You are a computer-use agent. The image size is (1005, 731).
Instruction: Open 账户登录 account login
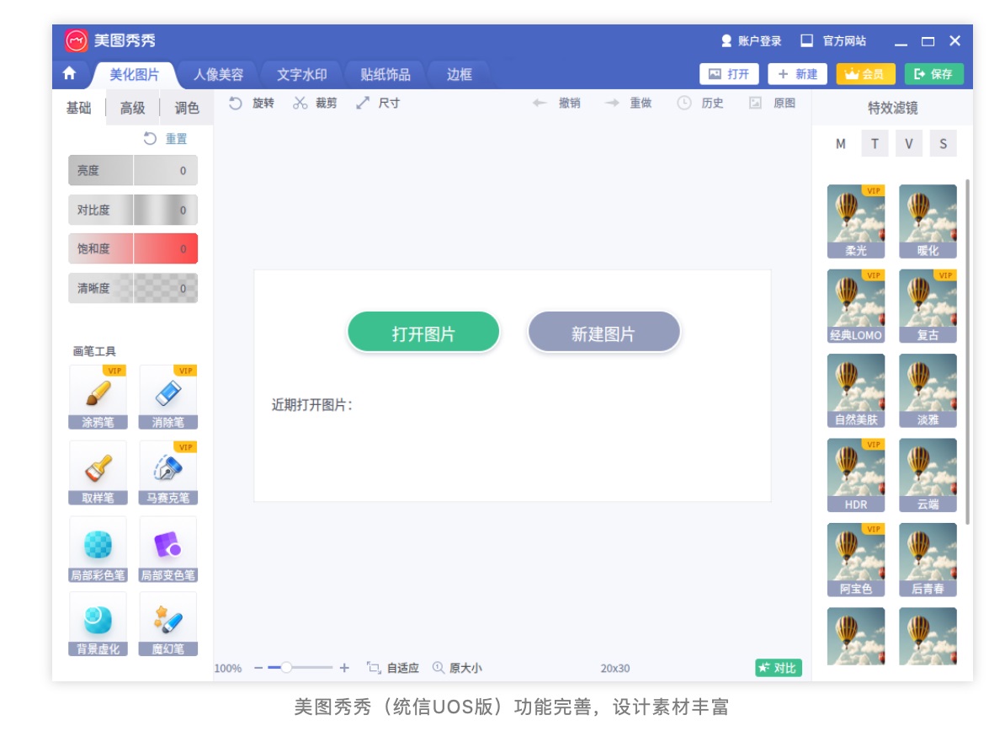751,41
